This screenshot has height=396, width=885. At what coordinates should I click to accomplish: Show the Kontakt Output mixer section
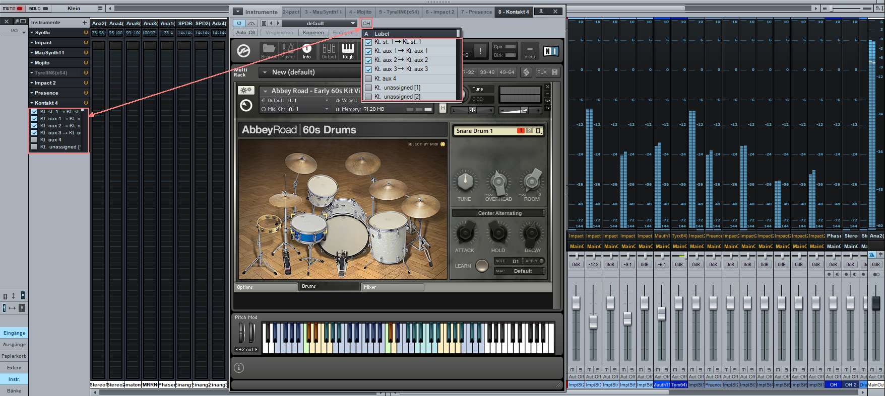pos(329,50)
